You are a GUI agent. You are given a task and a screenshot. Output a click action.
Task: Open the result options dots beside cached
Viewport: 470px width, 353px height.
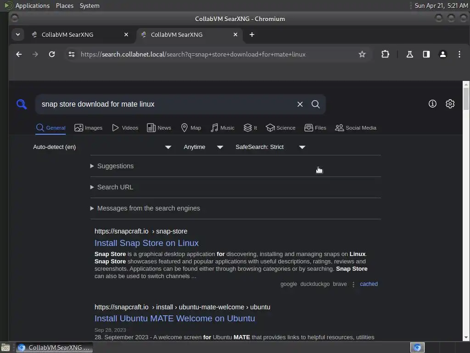coord(353,284)
